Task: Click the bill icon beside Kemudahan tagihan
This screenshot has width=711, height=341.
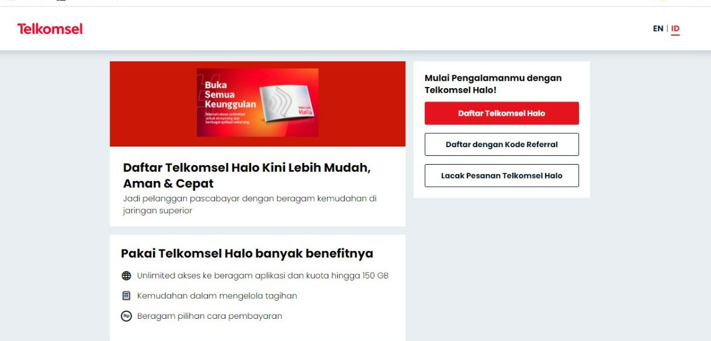Action: pyautogui.click(x=126, y=296)
